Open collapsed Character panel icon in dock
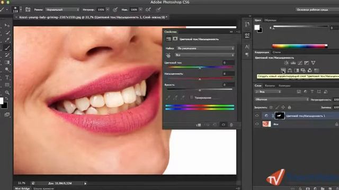The height and width of the screenshot is (190, 339). [247, 47]
